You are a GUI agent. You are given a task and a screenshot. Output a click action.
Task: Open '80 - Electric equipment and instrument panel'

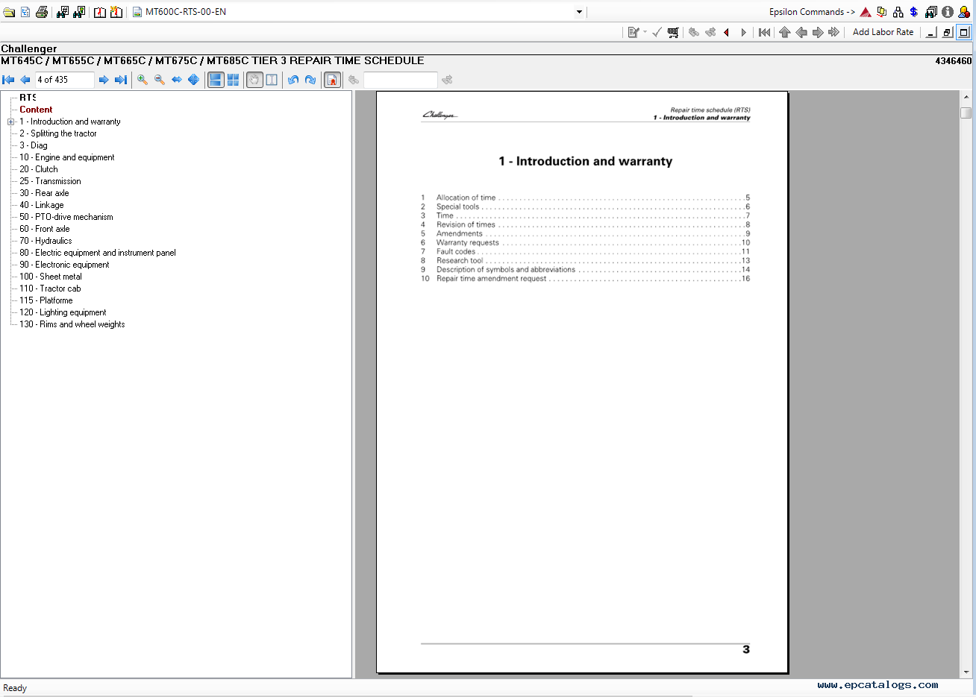coord(98,253)
